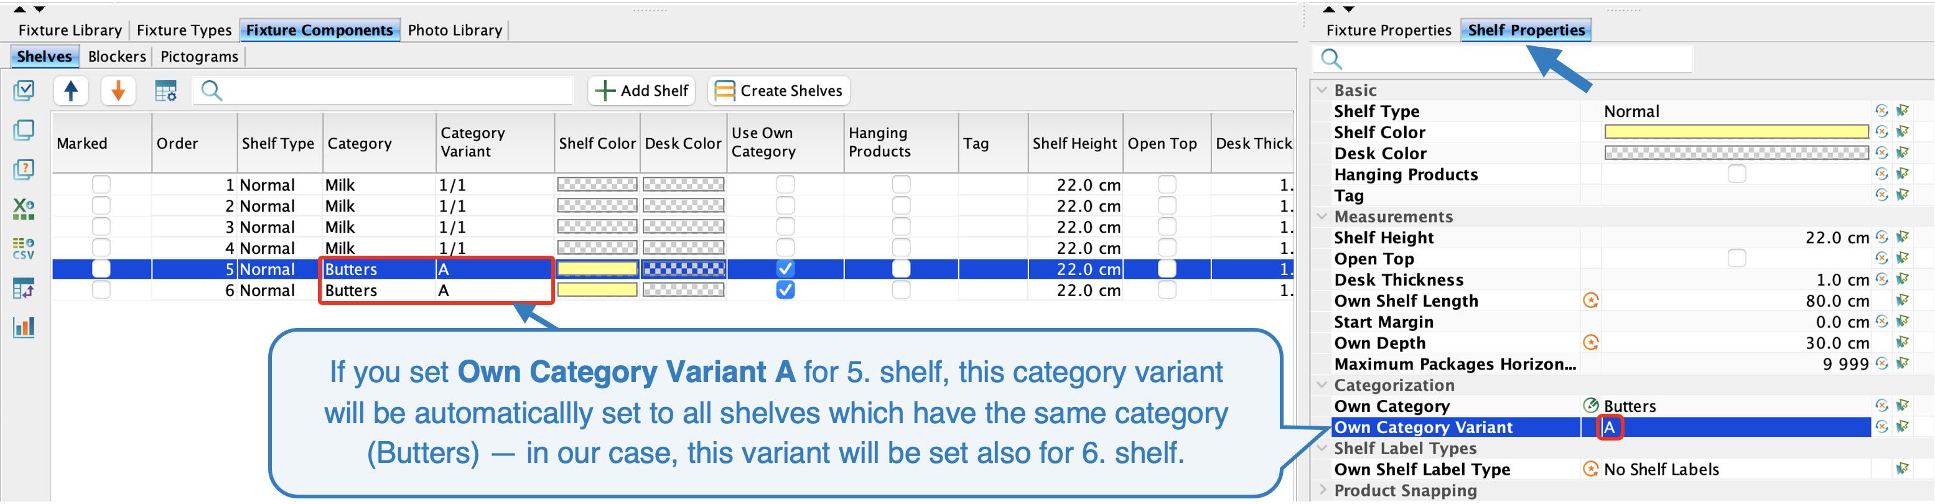Click the Create Shelves button

778,91
